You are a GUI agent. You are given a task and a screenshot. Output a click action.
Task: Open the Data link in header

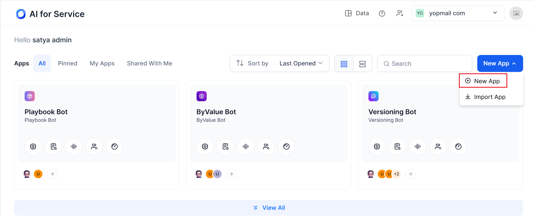pos(357,13)
